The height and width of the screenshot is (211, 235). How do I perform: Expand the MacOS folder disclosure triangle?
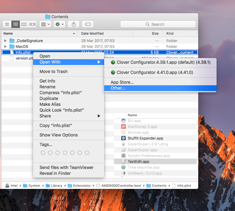pos(5,47)
